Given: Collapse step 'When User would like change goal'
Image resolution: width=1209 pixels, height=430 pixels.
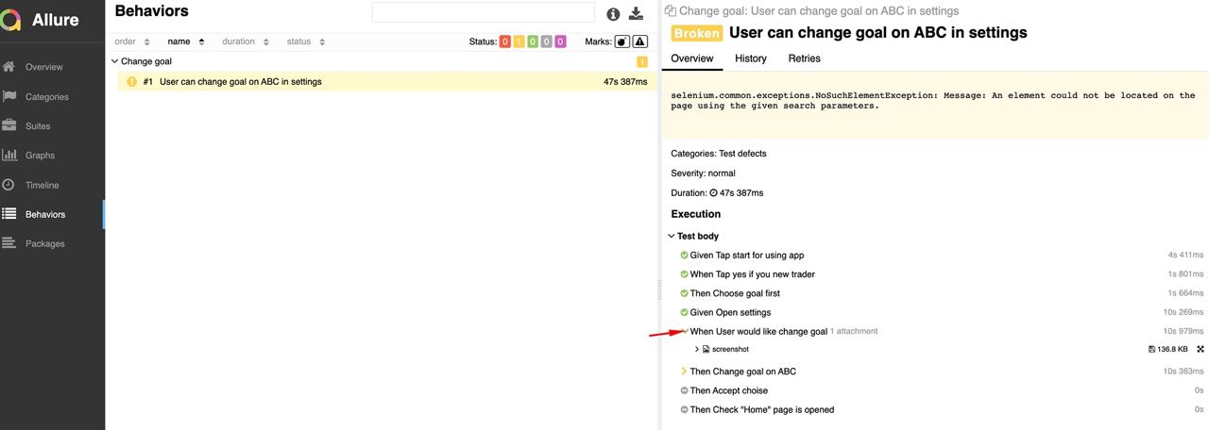Looking at the screenshot, I should [758, 331].
